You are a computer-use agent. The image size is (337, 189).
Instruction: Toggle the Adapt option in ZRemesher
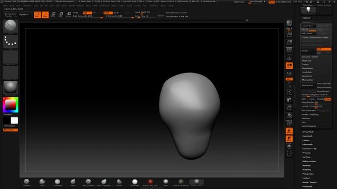point(328,99)
